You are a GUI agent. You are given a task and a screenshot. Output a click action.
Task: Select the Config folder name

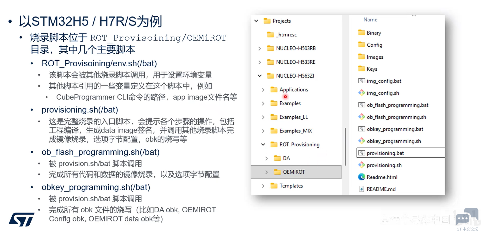(x=375, y=45)
